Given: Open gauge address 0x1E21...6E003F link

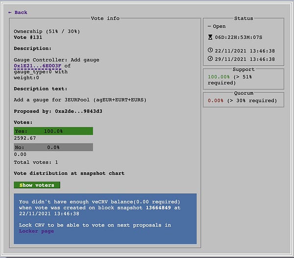Looking at the screenshot, I should click(x=38, y=66).
